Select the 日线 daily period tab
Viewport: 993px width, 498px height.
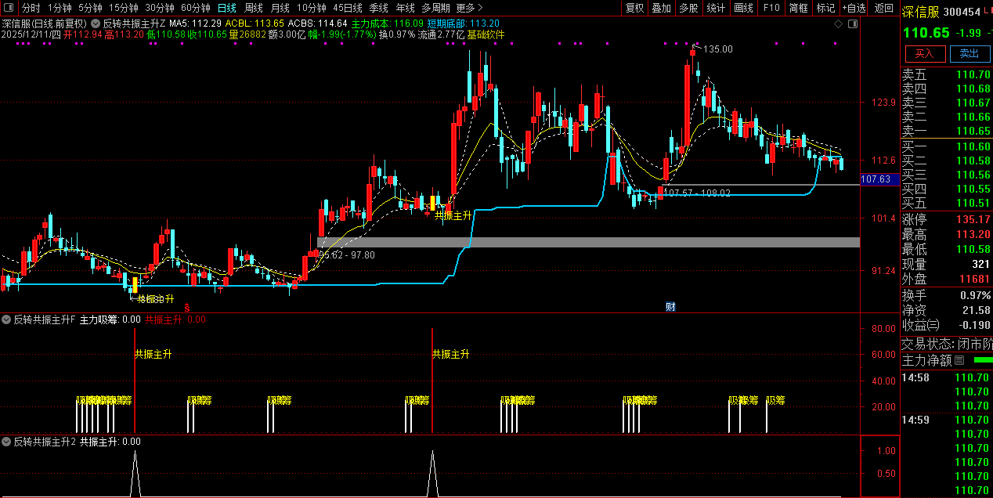(x=226, y=8)
